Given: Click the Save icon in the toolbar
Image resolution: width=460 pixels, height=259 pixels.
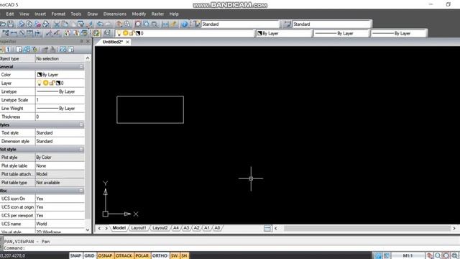Looking at the screenshot, I should coord(11,24).
